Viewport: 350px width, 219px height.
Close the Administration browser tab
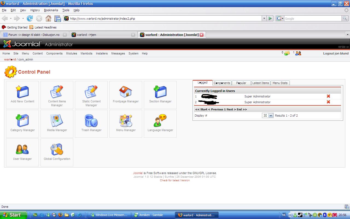202,35
